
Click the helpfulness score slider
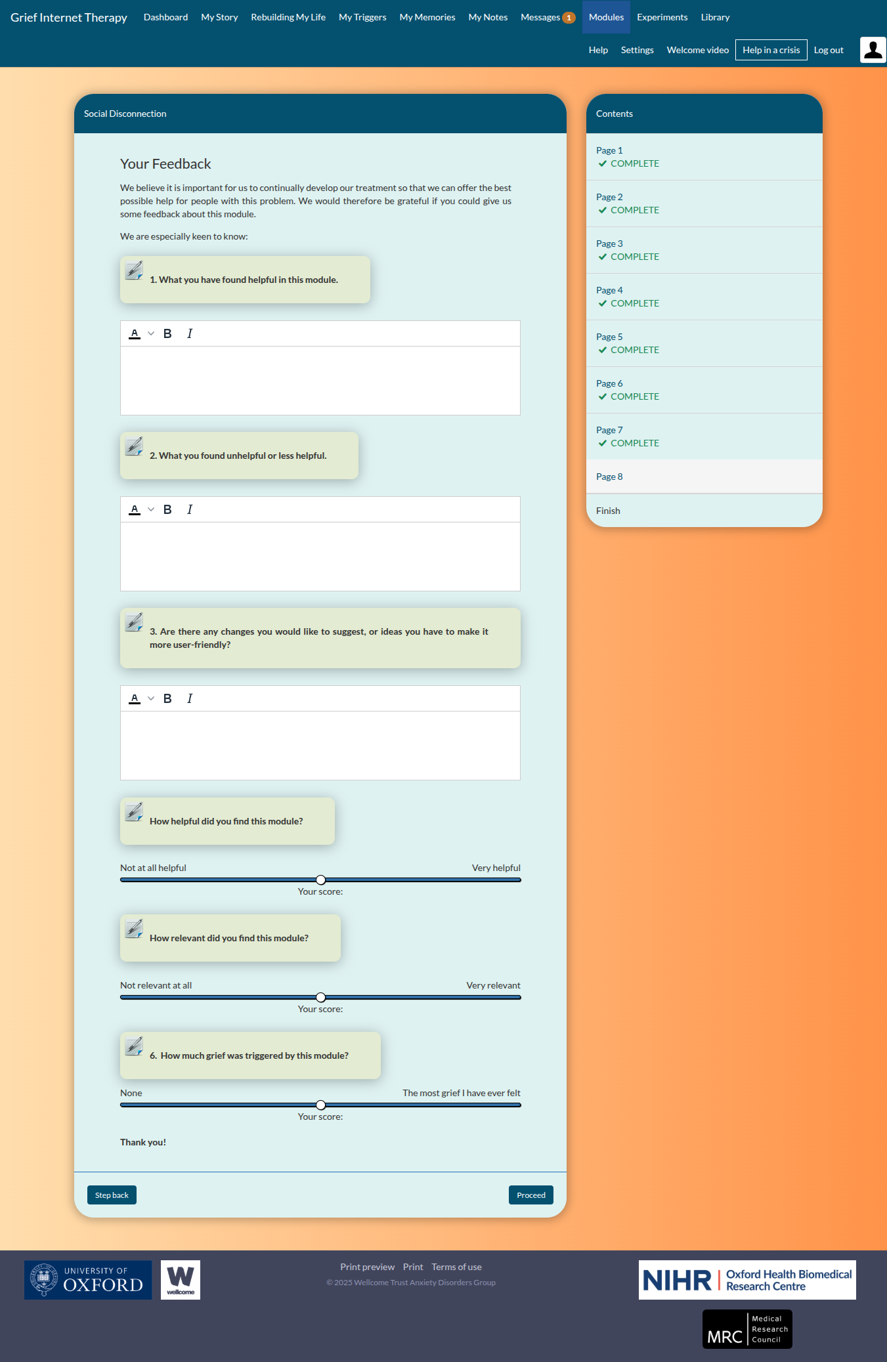(x=320, y=880)
